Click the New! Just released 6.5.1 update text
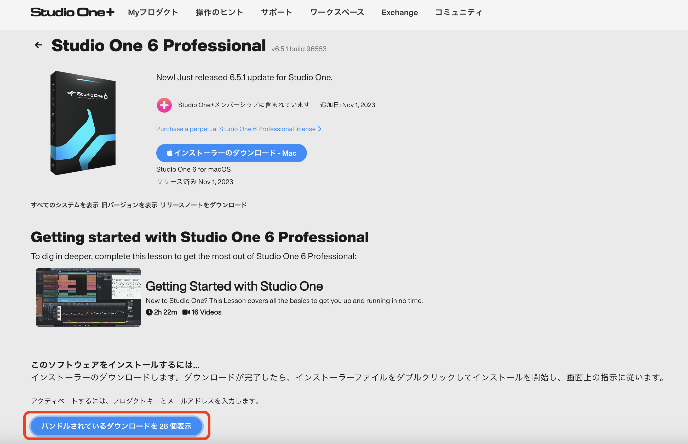688x444 pixels. point(244,77)
